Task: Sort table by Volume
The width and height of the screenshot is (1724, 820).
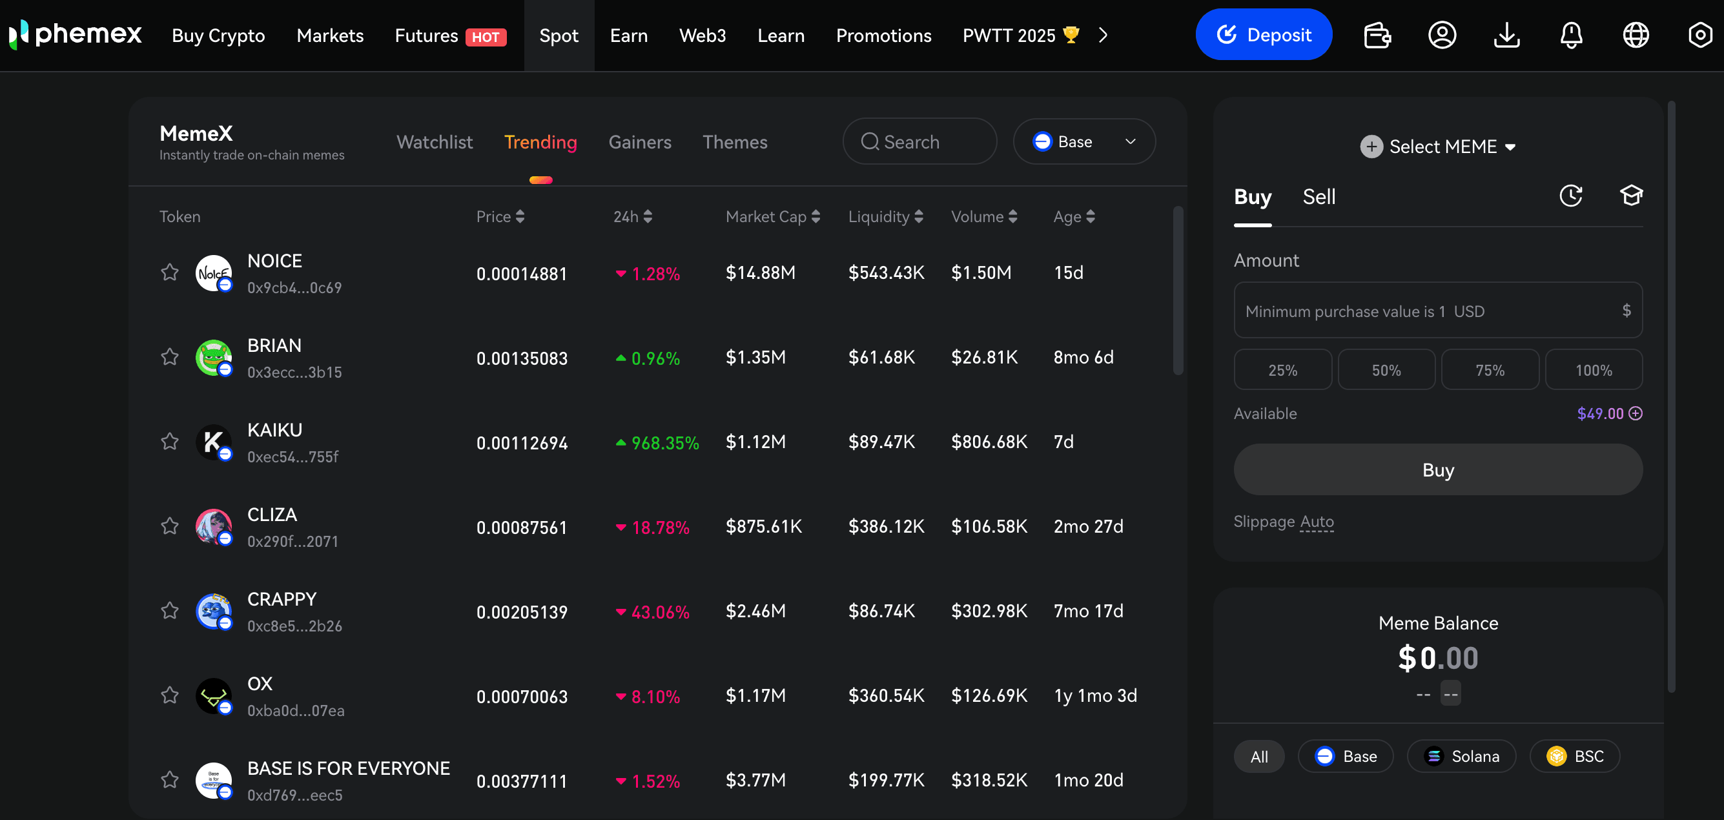Action: pos(984,216)
